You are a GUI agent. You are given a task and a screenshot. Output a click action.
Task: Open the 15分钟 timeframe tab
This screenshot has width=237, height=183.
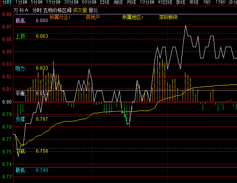(x=54, y=2)
